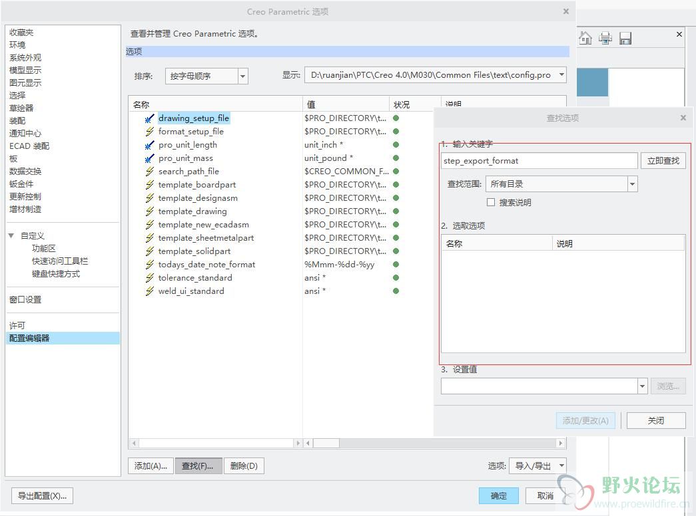Click the icon beside drawing_setup_file
Screen dimensions: 696x516
tap(150, 118)
